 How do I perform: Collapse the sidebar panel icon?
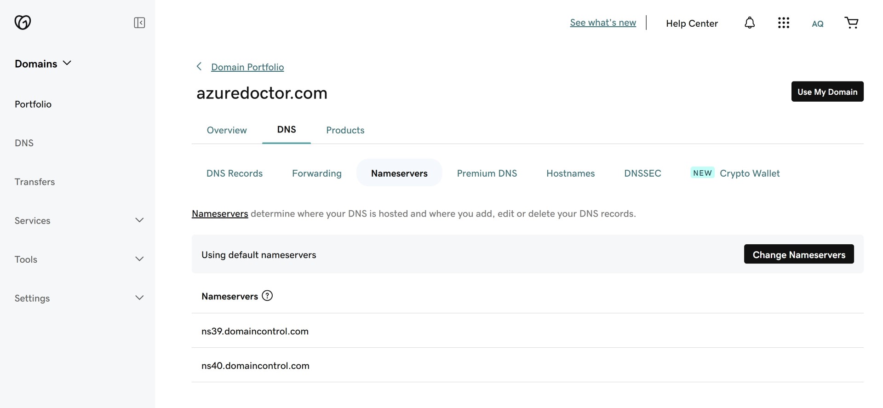[x=139, y=23]
